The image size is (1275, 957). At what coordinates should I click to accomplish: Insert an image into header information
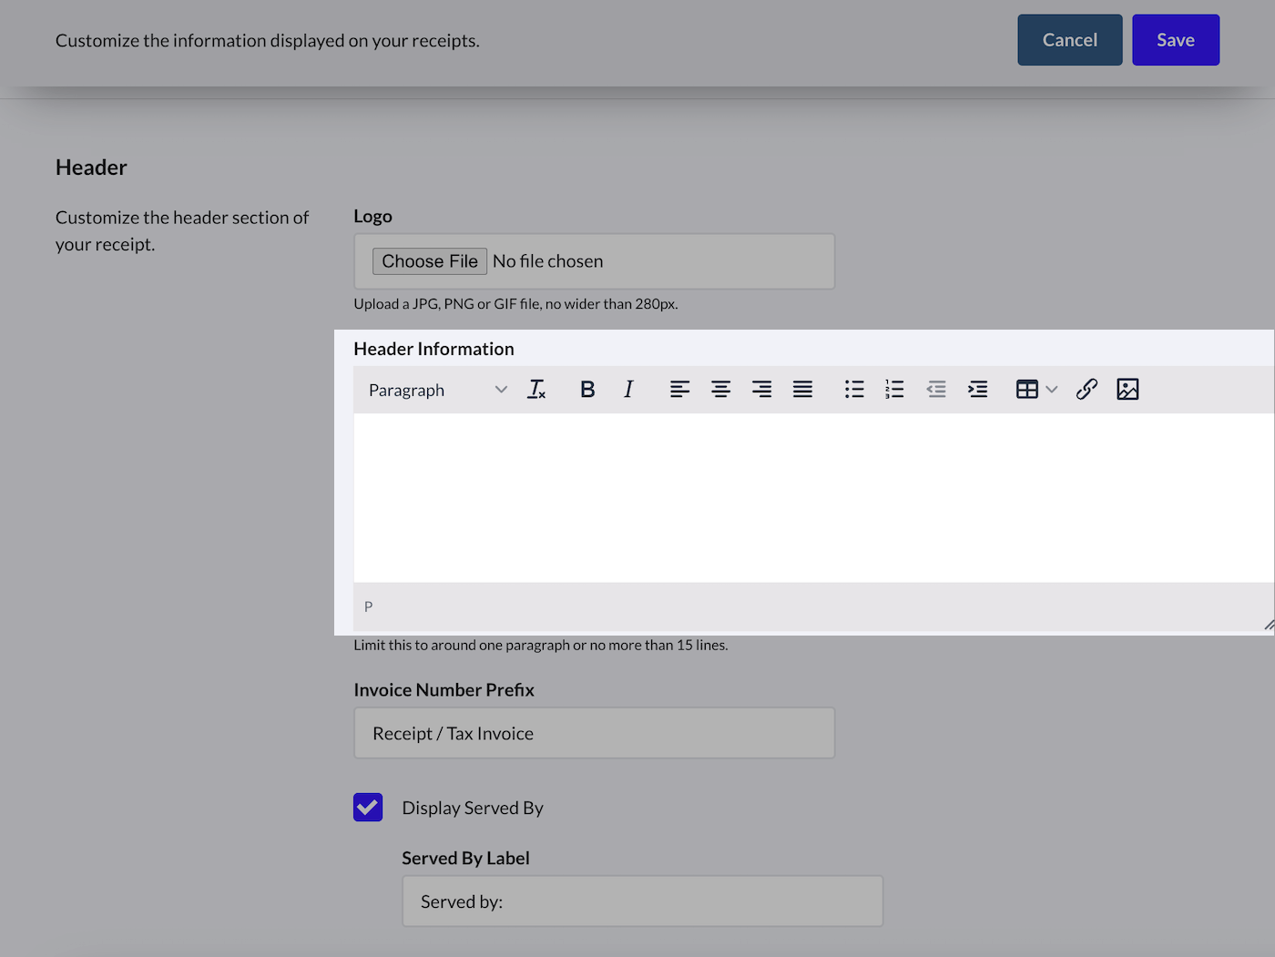tap(1127, 390)
